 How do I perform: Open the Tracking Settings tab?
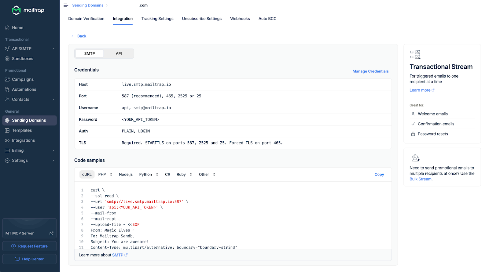point(157,19)
